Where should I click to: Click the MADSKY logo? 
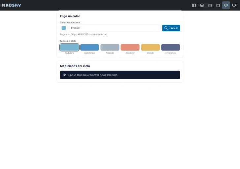click(12, 5)
